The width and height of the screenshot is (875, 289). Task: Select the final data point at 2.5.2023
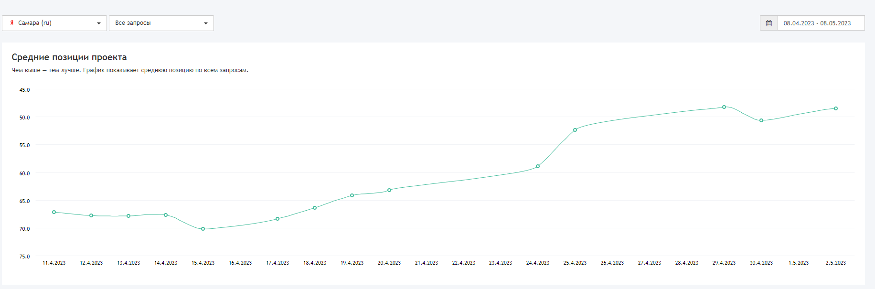[x=836, y=108]
